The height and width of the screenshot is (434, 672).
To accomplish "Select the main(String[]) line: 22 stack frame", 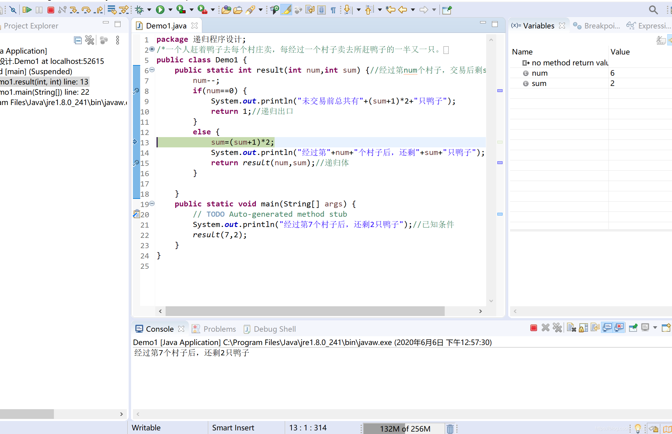I will point(45,92).
